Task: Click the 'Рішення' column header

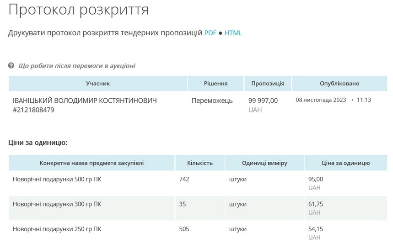Action: (x=215, y=84)
